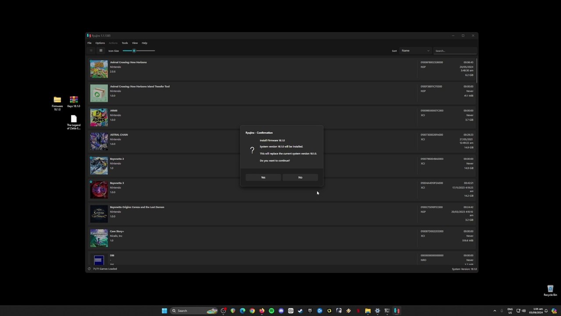This screenshot has width=561, height=316.
Task: Click the Bayonetta 2 title text
Action: point(117,159)
